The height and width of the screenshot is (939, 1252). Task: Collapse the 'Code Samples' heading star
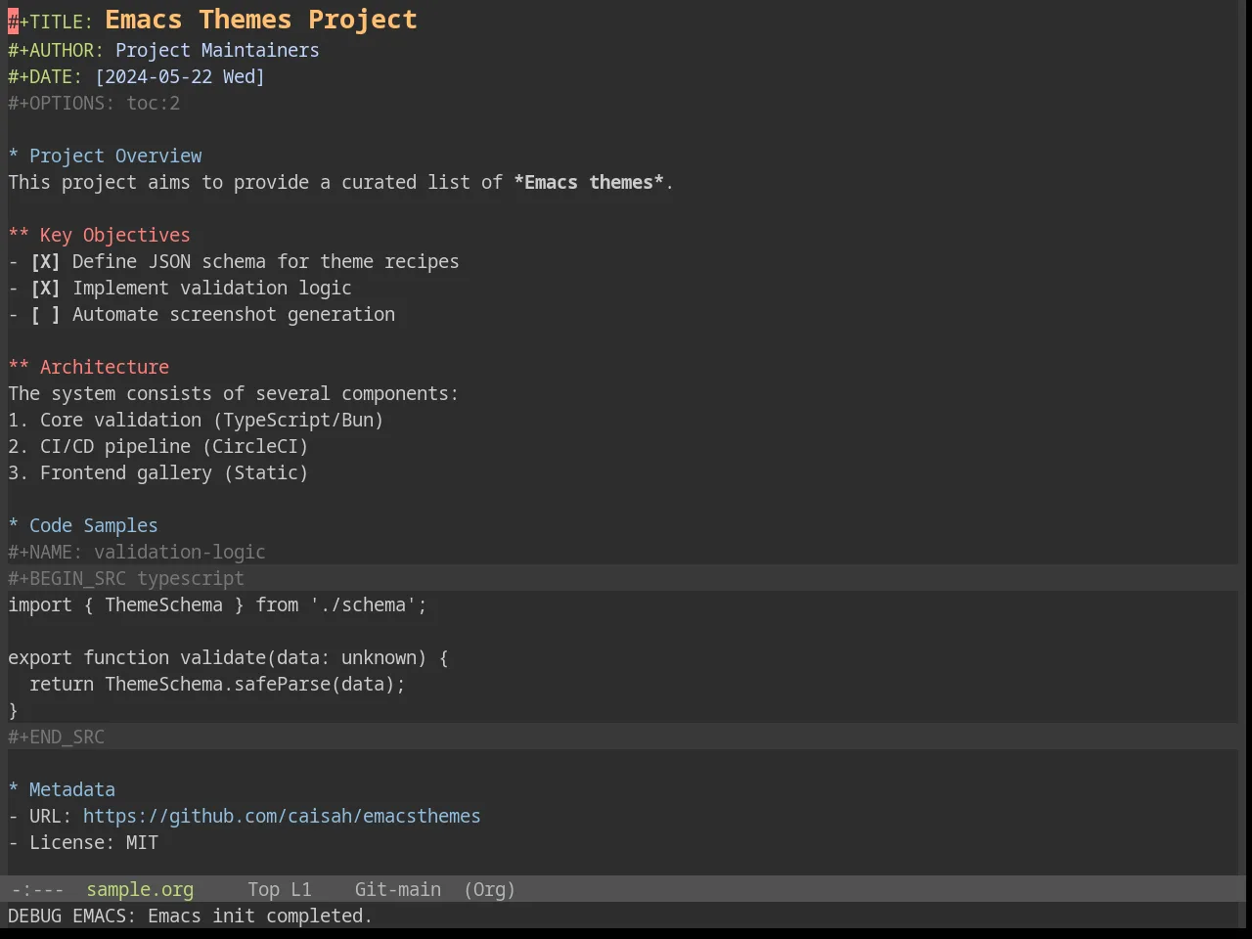14,525
